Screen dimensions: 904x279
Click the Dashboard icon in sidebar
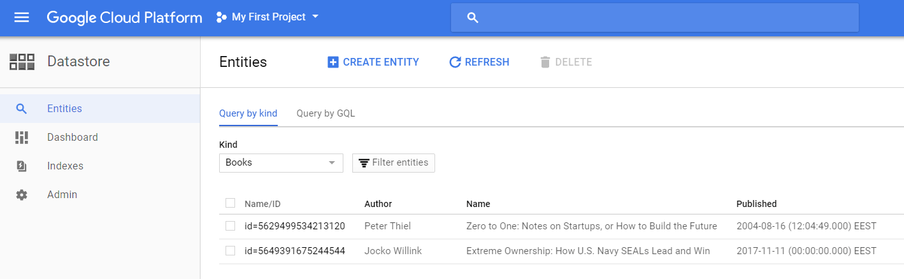pos(22,138)
